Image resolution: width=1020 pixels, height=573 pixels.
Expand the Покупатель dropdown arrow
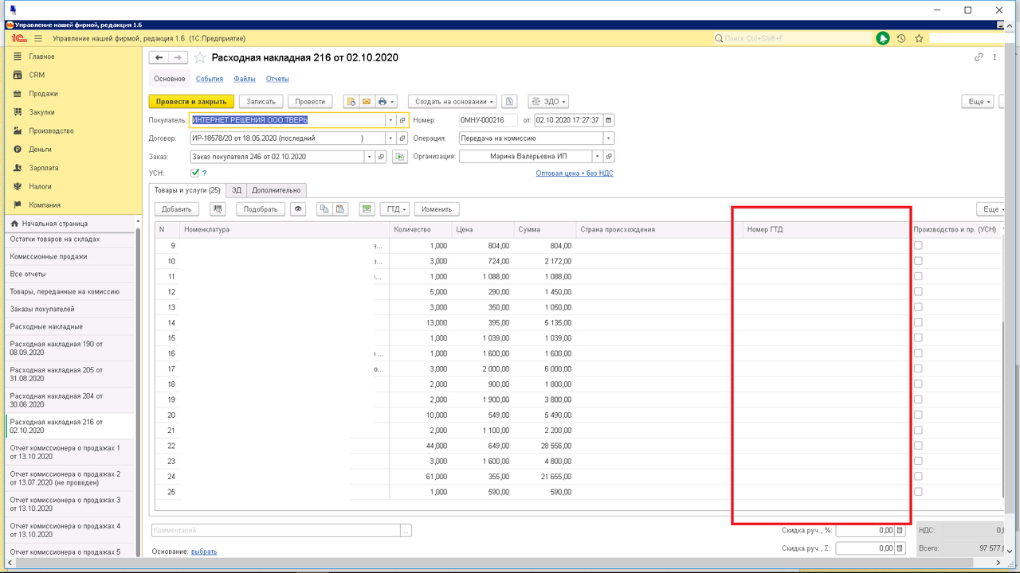[390, 120]
